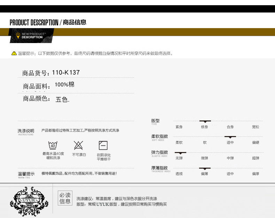Click the 偏薄 marker on the 厚薄指数 scale
Image resolution: width=275 pixels, height=218 pixels.
(205, 169)
